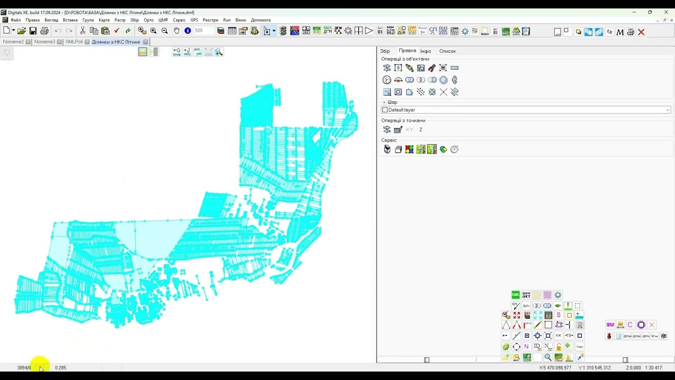Click the scale input field showing 500
675x380 pixels.
(x=204, y=31)
